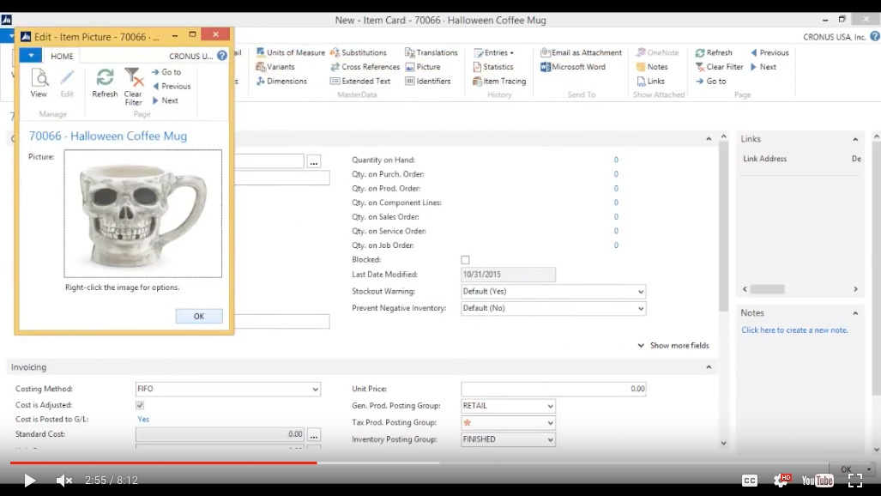Image resolution: width=881 pixels, height=496 pixels.
Task: Click OK in Item Picture dialog
Action: pos(199,316)
